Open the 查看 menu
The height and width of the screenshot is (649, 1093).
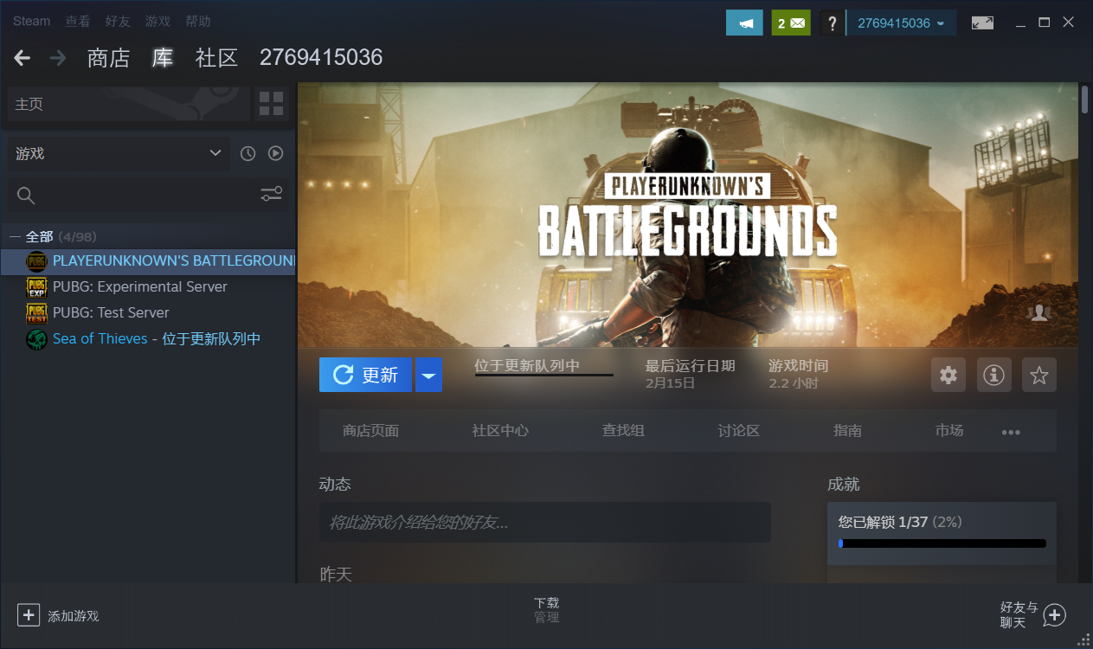click(78, 21)
